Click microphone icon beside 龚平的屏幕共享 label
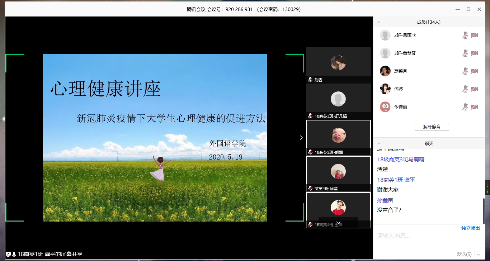The height and width of the screenshot is (261, 490). [x=14, y=254]
